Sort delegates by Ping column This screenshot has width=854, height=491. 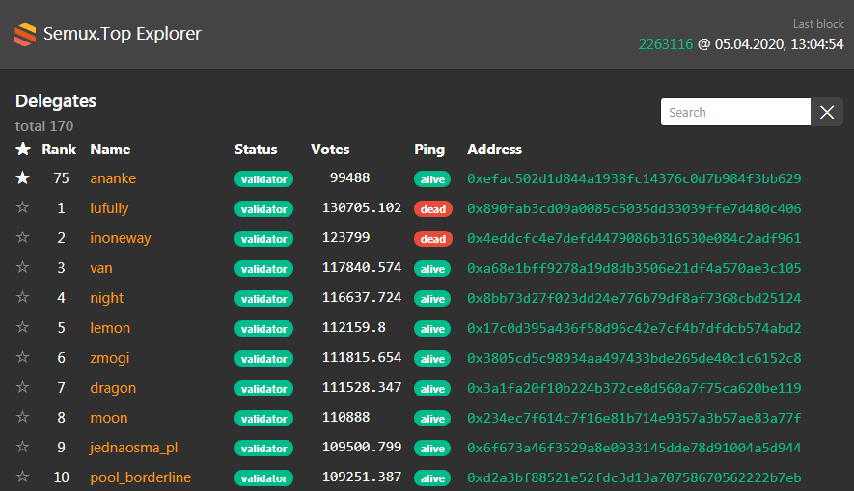(x=429, y=150)
